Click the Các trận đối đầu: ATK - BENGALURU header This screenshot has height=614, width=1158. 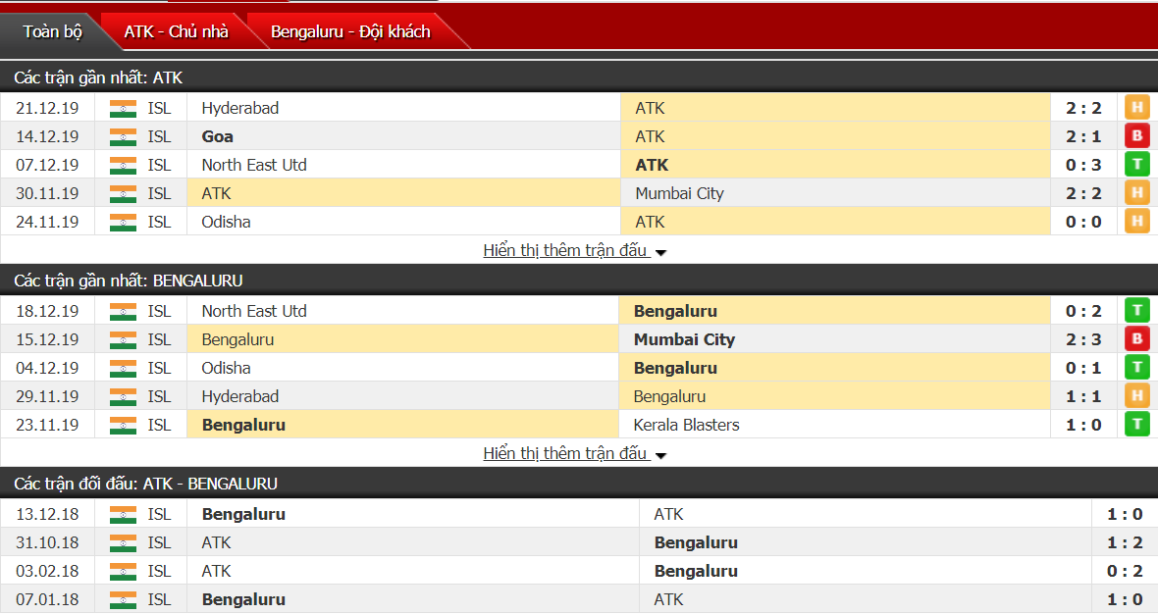click(x=145, y=484)
